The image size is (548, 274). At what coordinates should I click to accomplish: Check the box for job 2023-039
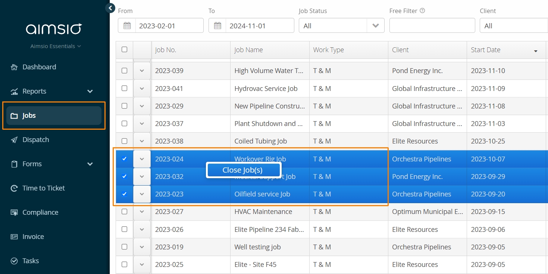[x=125, y=70]
